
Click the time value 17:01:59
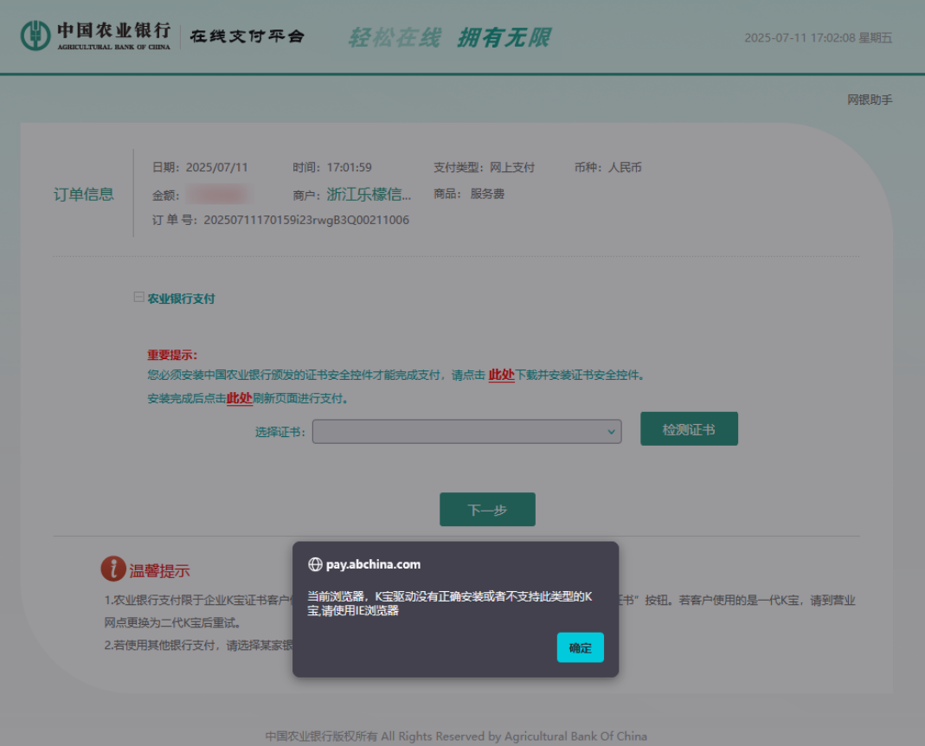point(350,168)
